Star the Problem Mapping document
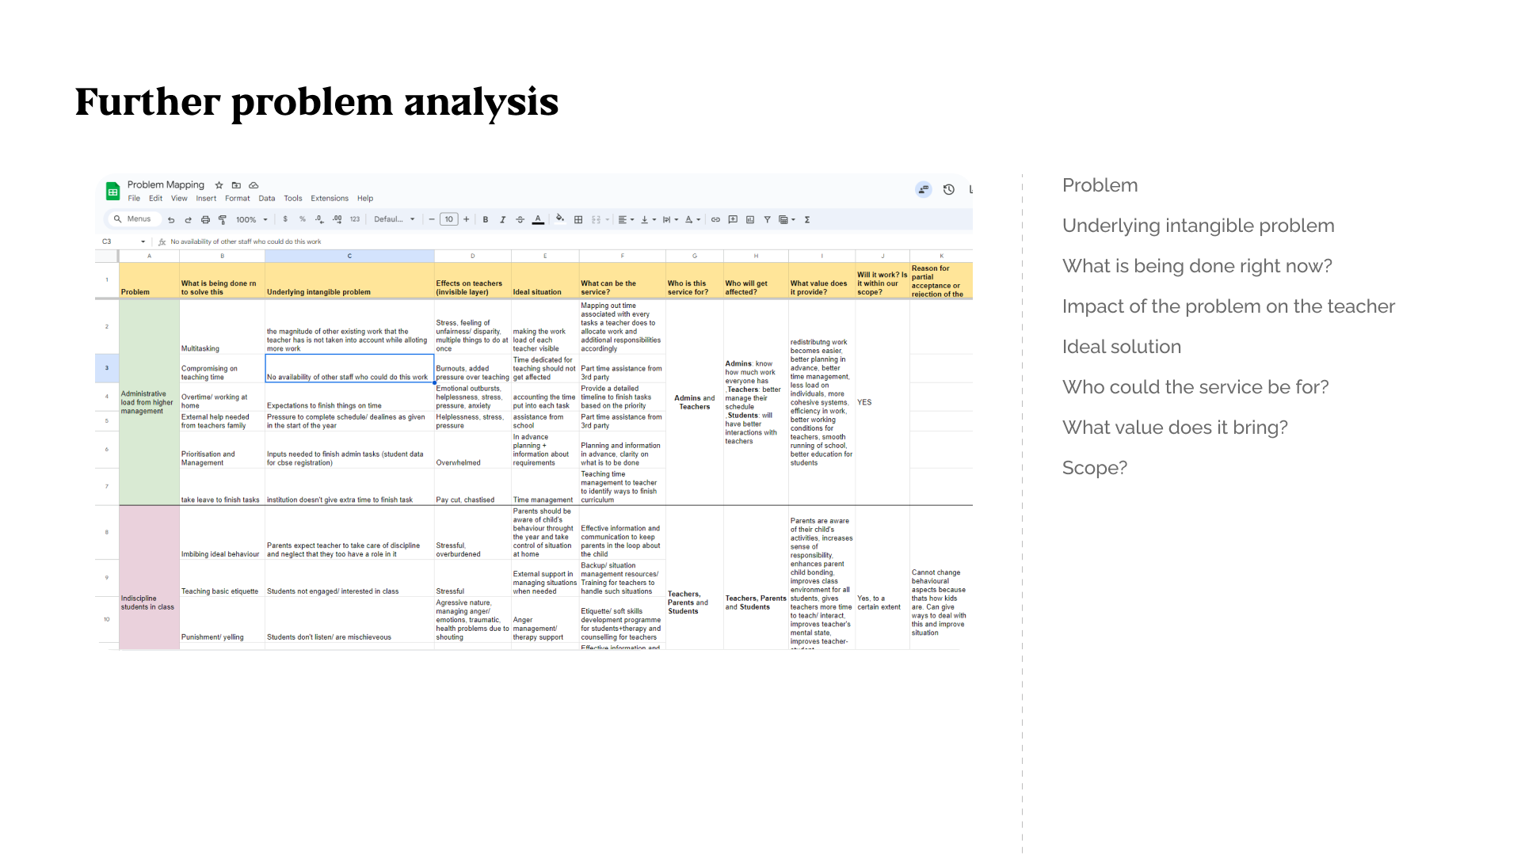Viewport: 1521px width, 855px height. (x=219, y=185)
